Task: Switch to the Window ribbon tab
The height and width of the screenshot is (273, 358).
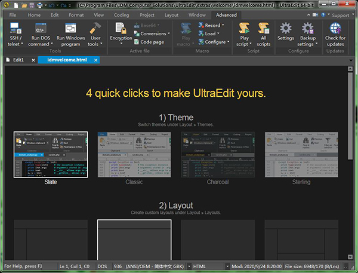Action: coord(197,15)
